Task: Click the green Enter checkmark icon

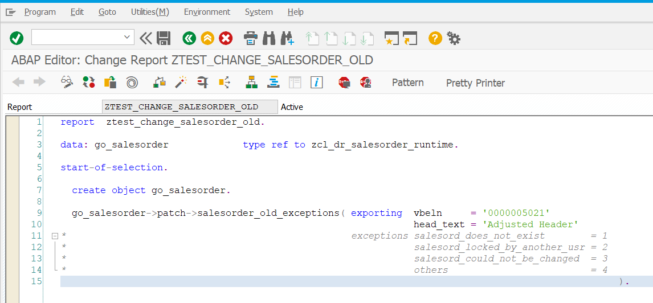Action: [x=17, y=38]
